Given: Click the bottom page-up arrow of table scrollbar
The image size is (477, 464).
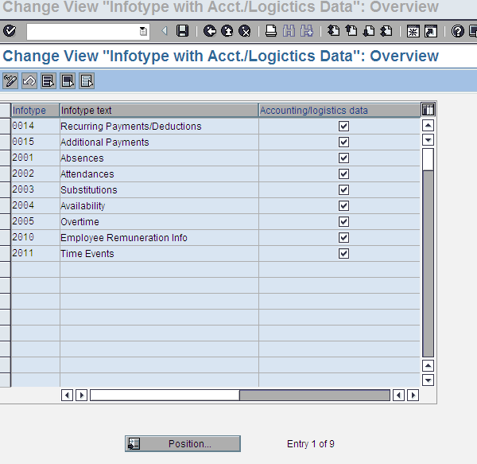Looking at the screenshot, I should [x=428, y=365].
